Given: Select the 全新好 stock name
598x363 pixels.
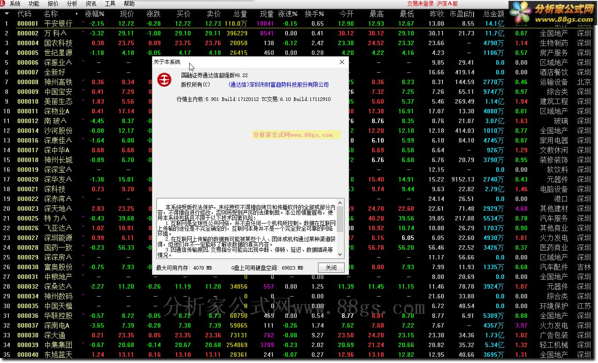Looking at the screenshot, I should point(54,72).
